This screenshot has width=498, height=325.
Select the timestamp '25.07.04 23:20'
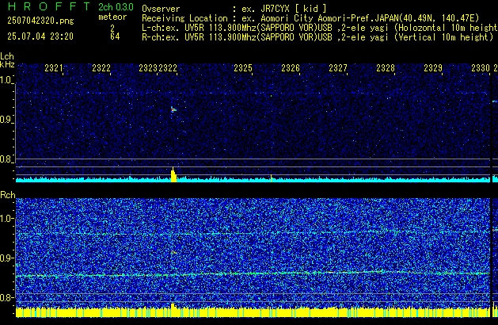pyautogui.click(x=40, y=36)
